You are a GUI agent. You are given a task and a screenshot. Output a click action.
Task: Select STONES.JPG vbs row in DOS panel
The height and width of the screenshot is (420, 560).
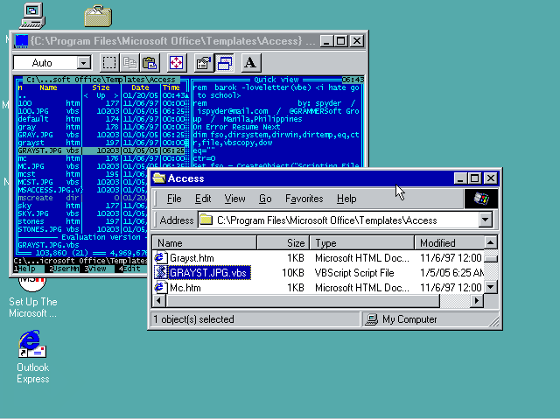[x=82, y=229]
